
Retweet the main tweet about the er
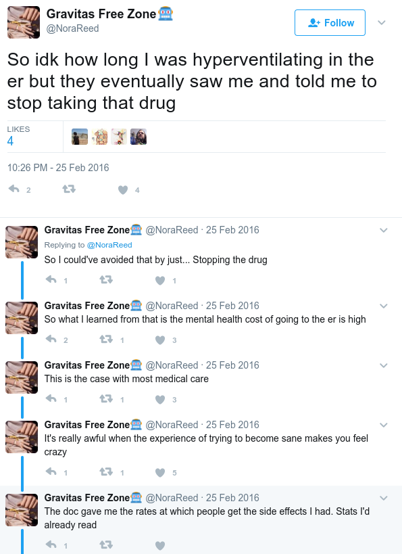[69, 189]
